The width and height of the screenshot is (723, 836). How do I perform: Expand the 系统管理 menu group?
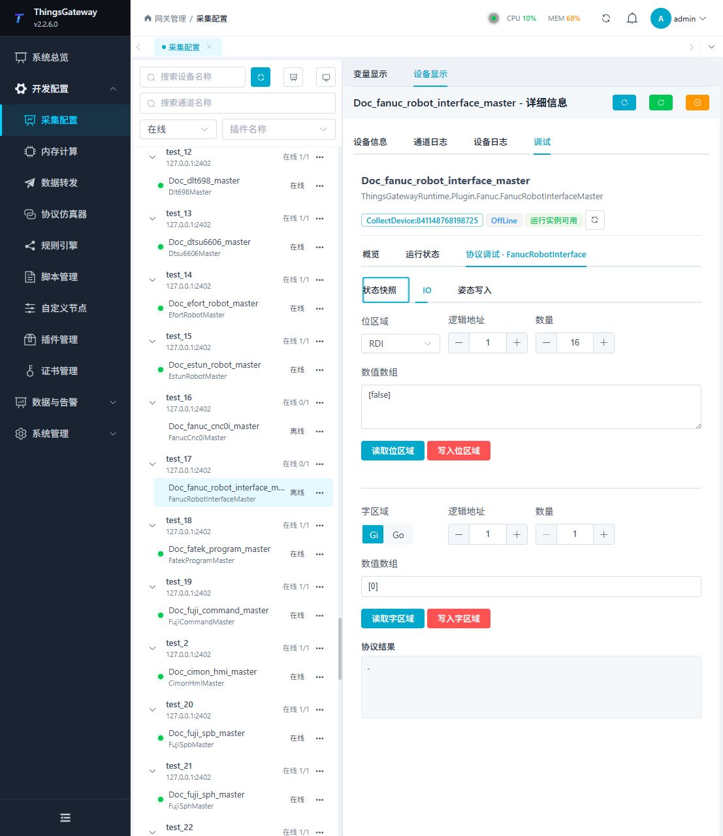coord(65,434)
